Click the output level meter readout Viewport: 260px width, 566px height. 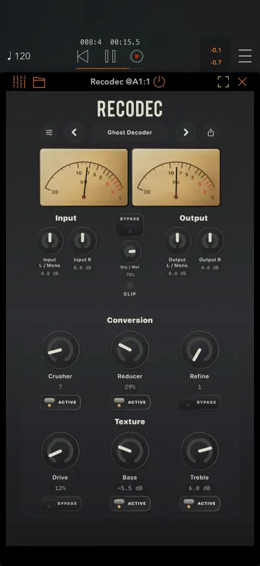[x=216, y=56]
